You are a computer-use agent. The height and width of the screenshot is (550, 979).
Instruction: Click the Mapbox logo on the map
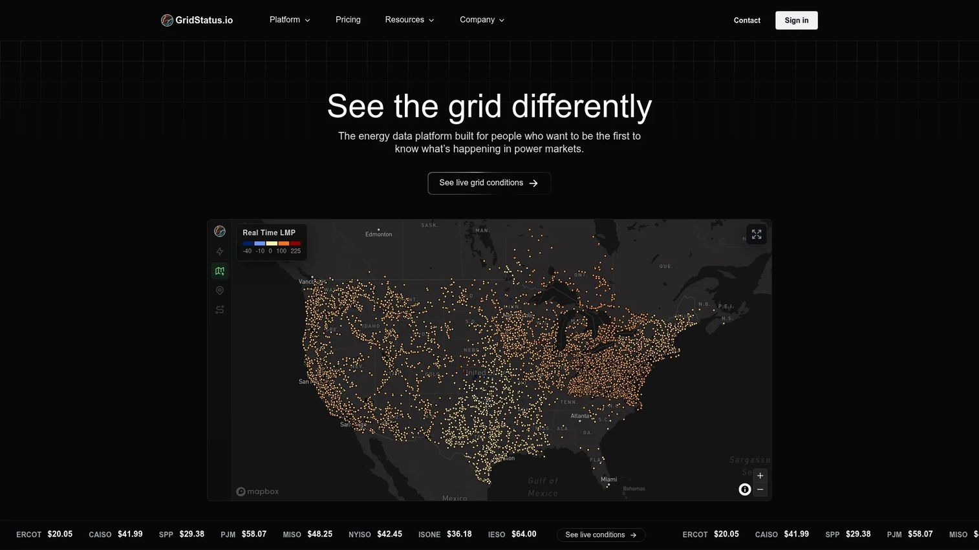pos(257,491)
